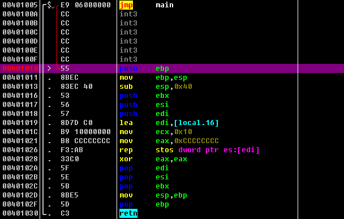
Task: Select hex bytes B9 10000000
Action: [x=86, y=132]
